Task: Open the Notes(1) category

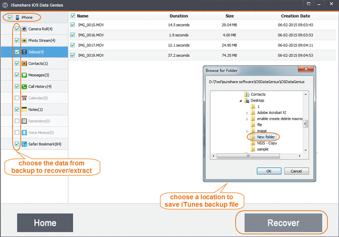Action: pos(34,110)
